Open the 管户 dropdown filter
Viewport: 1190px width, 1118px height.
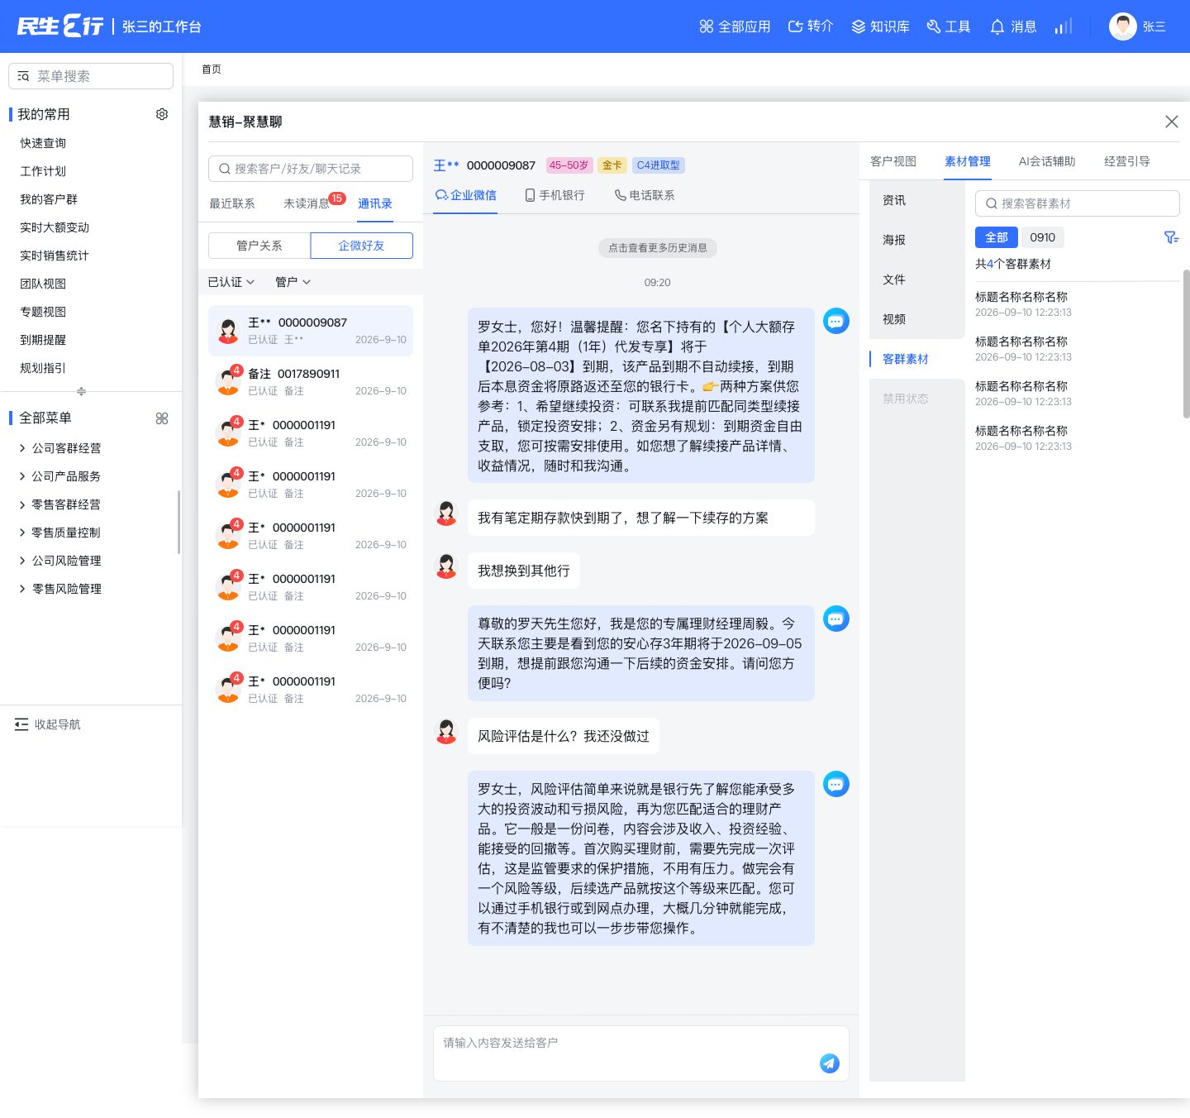[x=293, y=282]
